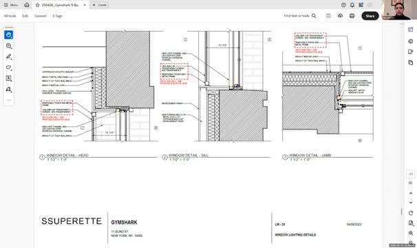The height and width of the screenshot is (248, 417).
Task: Open the generative summary panel icon
Action: [x=410, y=41]
